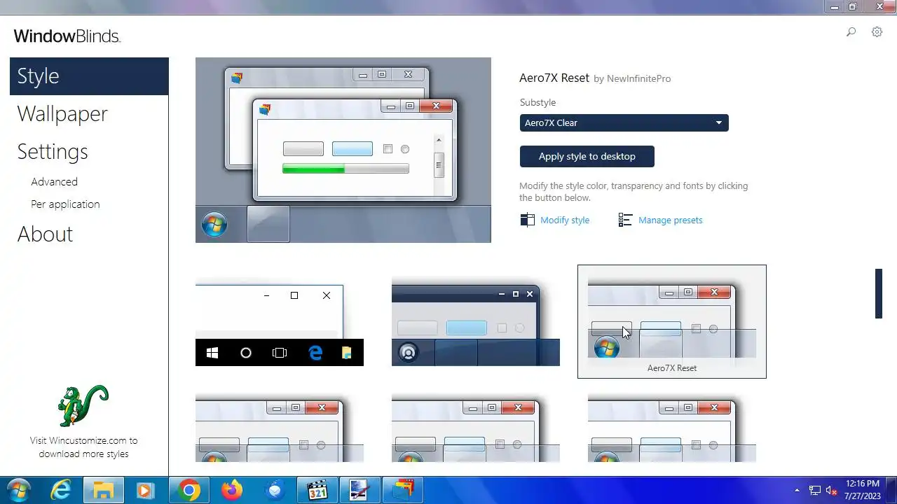Viewport: 897px width, 504px height.
Task: Click the large Aero7X style preview
Action: coord(343,150)
